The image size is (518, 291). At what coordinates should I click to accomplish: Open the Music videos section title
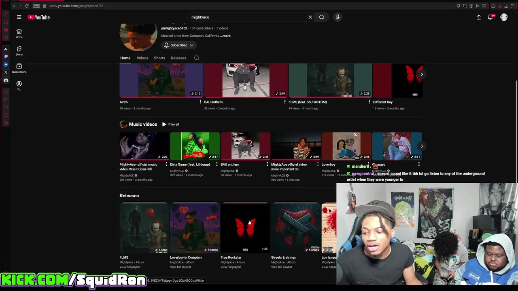coord(143,124)
